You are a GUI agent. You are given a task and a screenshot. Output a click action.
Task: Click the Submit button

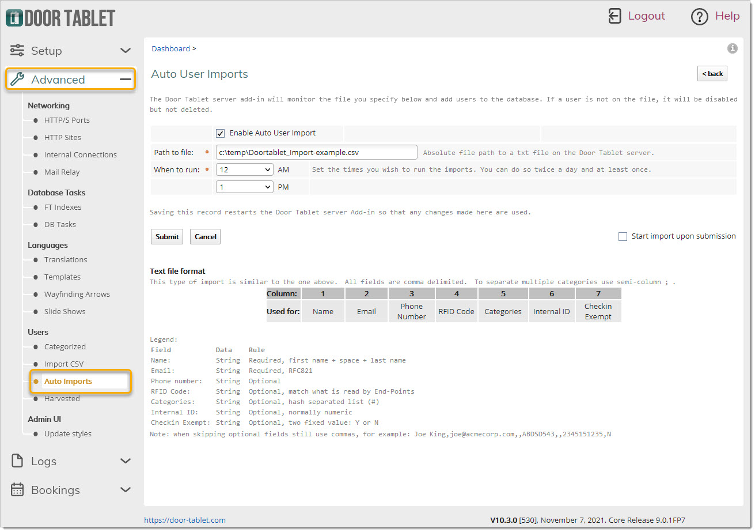[x=167, y=237]
